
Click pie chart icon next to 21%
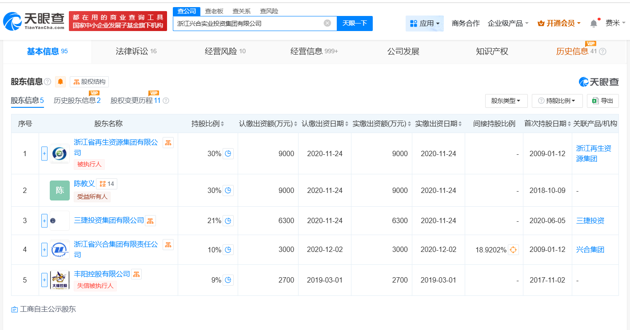[x=228, y=220]
